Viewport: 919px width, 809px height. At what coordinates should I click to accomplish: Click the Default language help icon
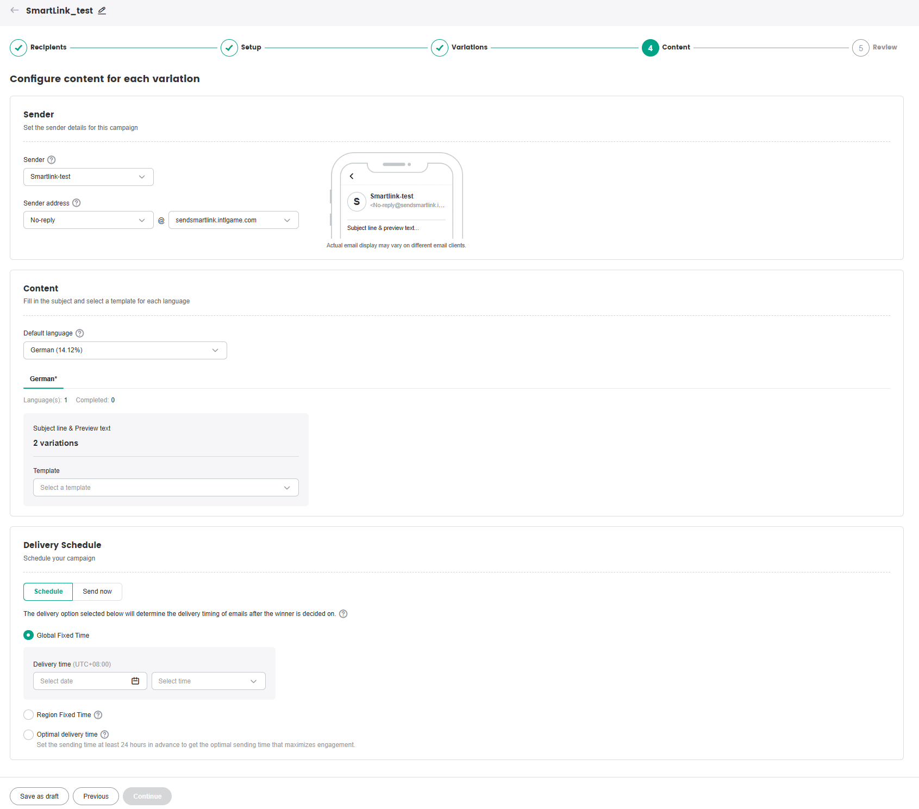tap(80, 333)
